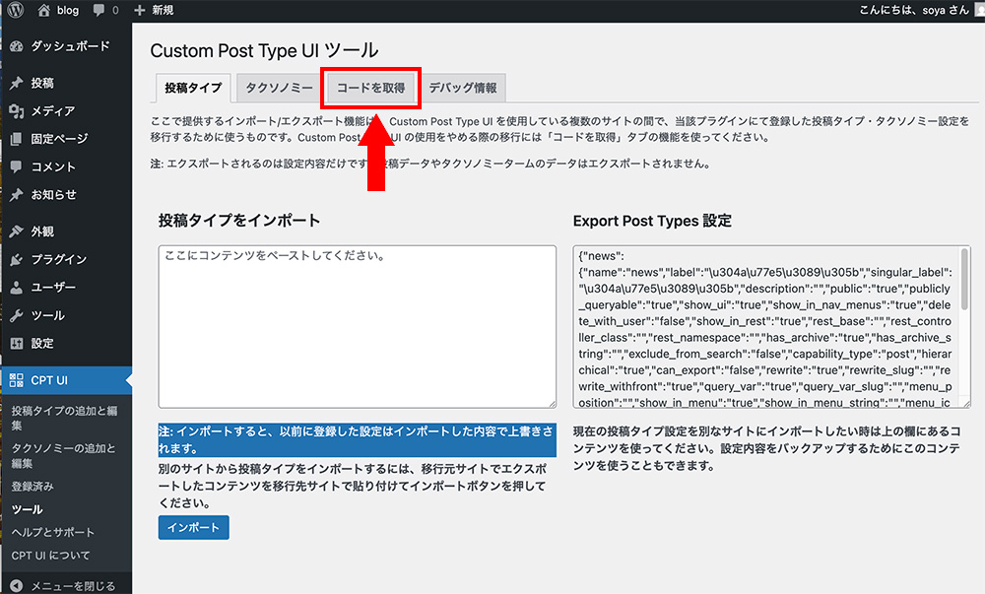The image size is (985, 594).
Task: Open ユーザー via the person icon
Action: 17,288
